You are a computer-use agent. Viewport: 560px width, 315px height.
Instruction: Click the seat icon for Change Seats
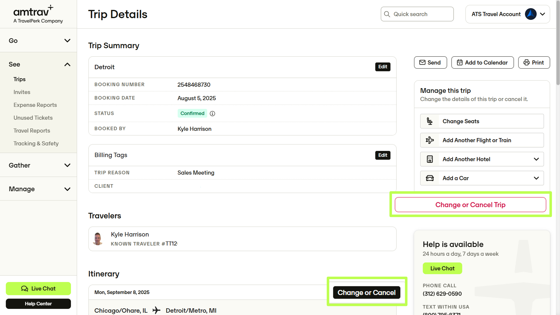point(430,121)
